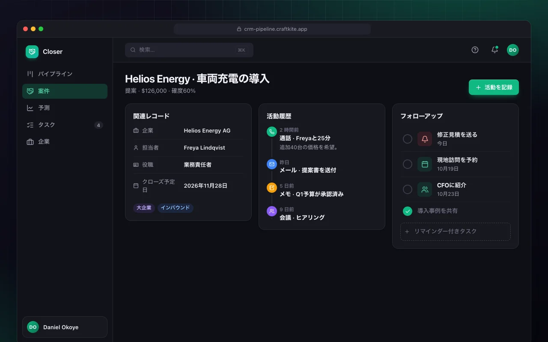Click the インバウンド tag
The image size is (548, 342).
pyautogui.click(x=175, y=208)
